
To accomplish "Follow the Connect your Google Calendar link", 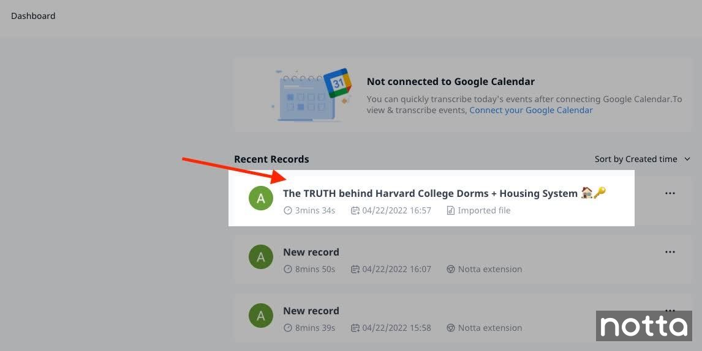I will [x=531, y=110].
